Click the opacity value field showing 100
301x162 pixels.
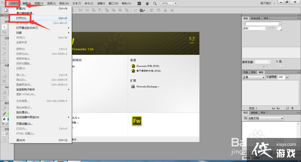[x=281, y=77]
